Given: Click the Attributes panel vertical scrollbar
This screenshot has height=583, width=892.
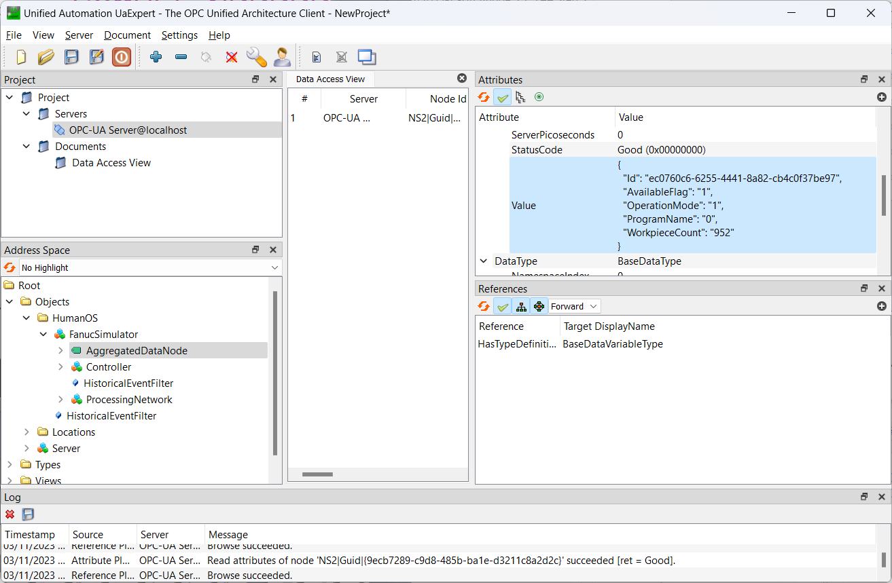Looking at the screenshot, I should (883, 195).
